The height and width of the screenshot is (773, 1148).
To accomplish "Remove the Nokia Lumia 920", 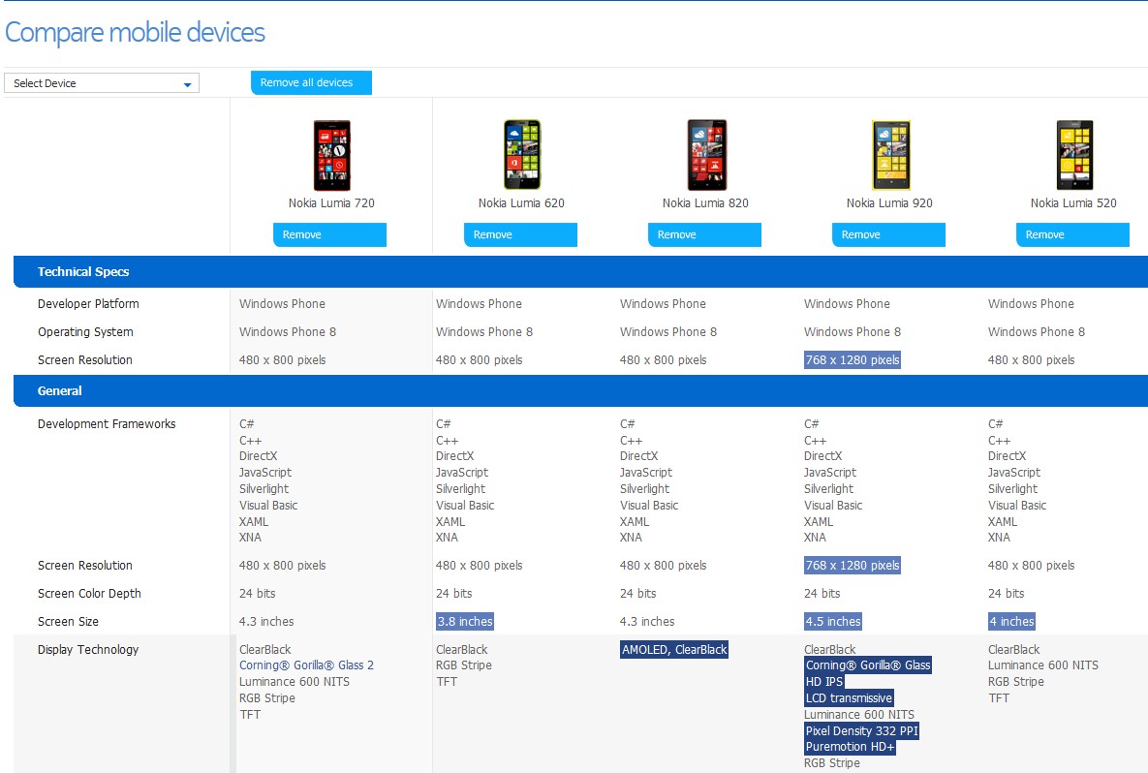I will [x=888, y=235].
